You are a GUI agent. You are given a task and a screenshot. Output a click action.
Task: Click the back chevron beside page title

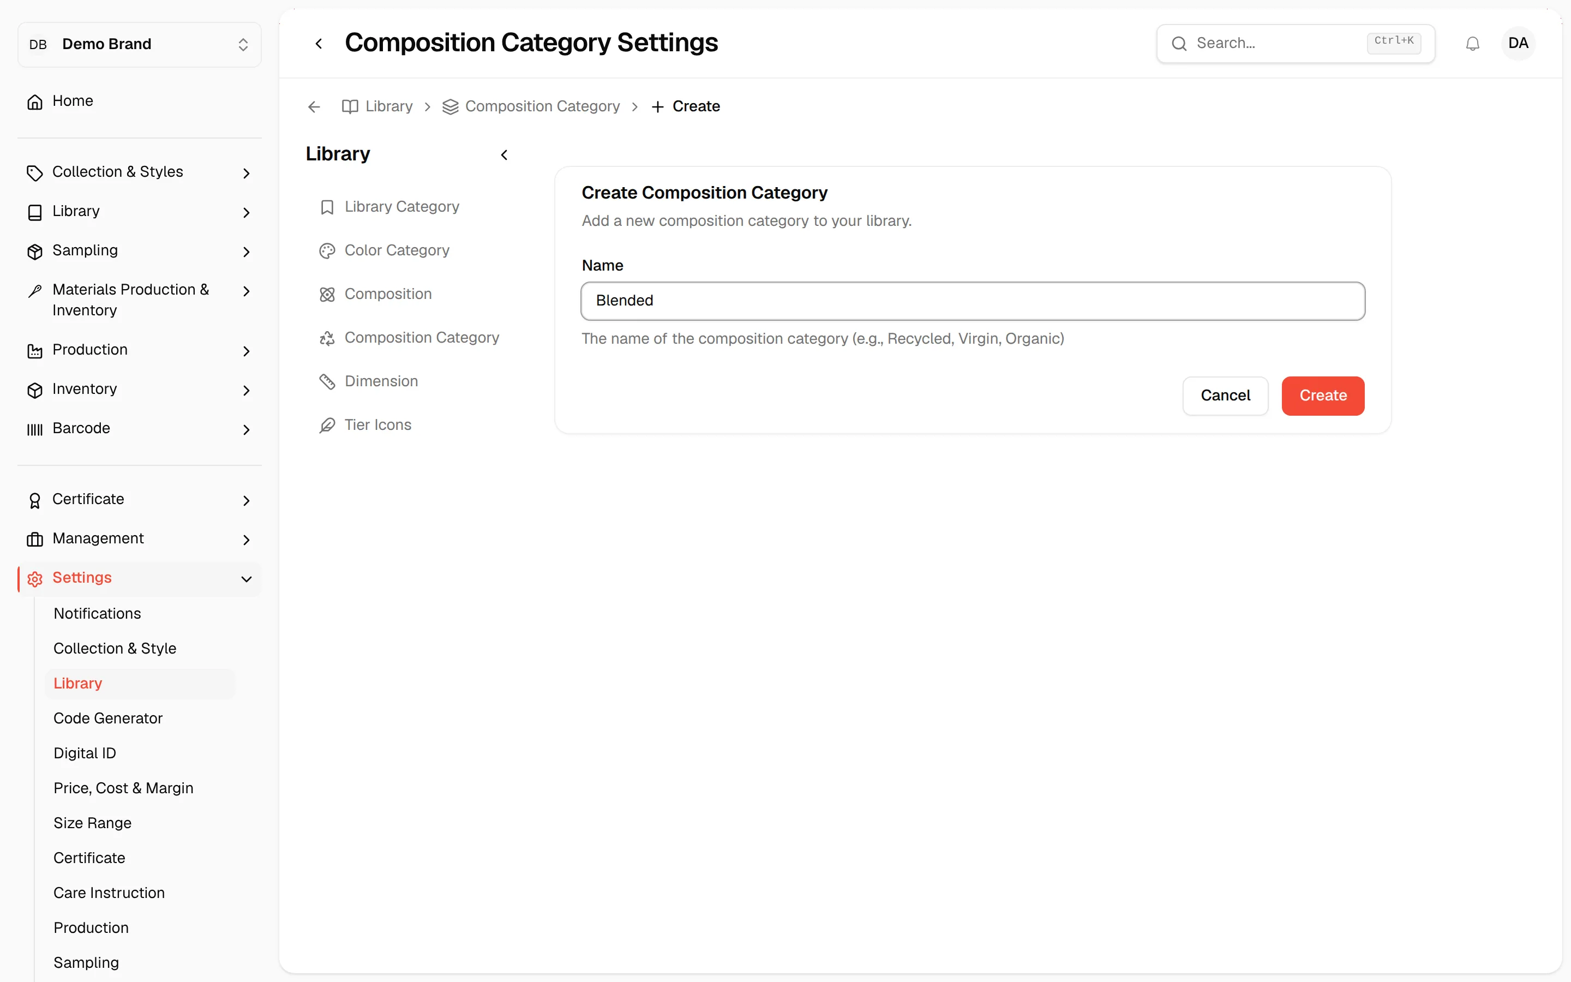coord(319,44)
